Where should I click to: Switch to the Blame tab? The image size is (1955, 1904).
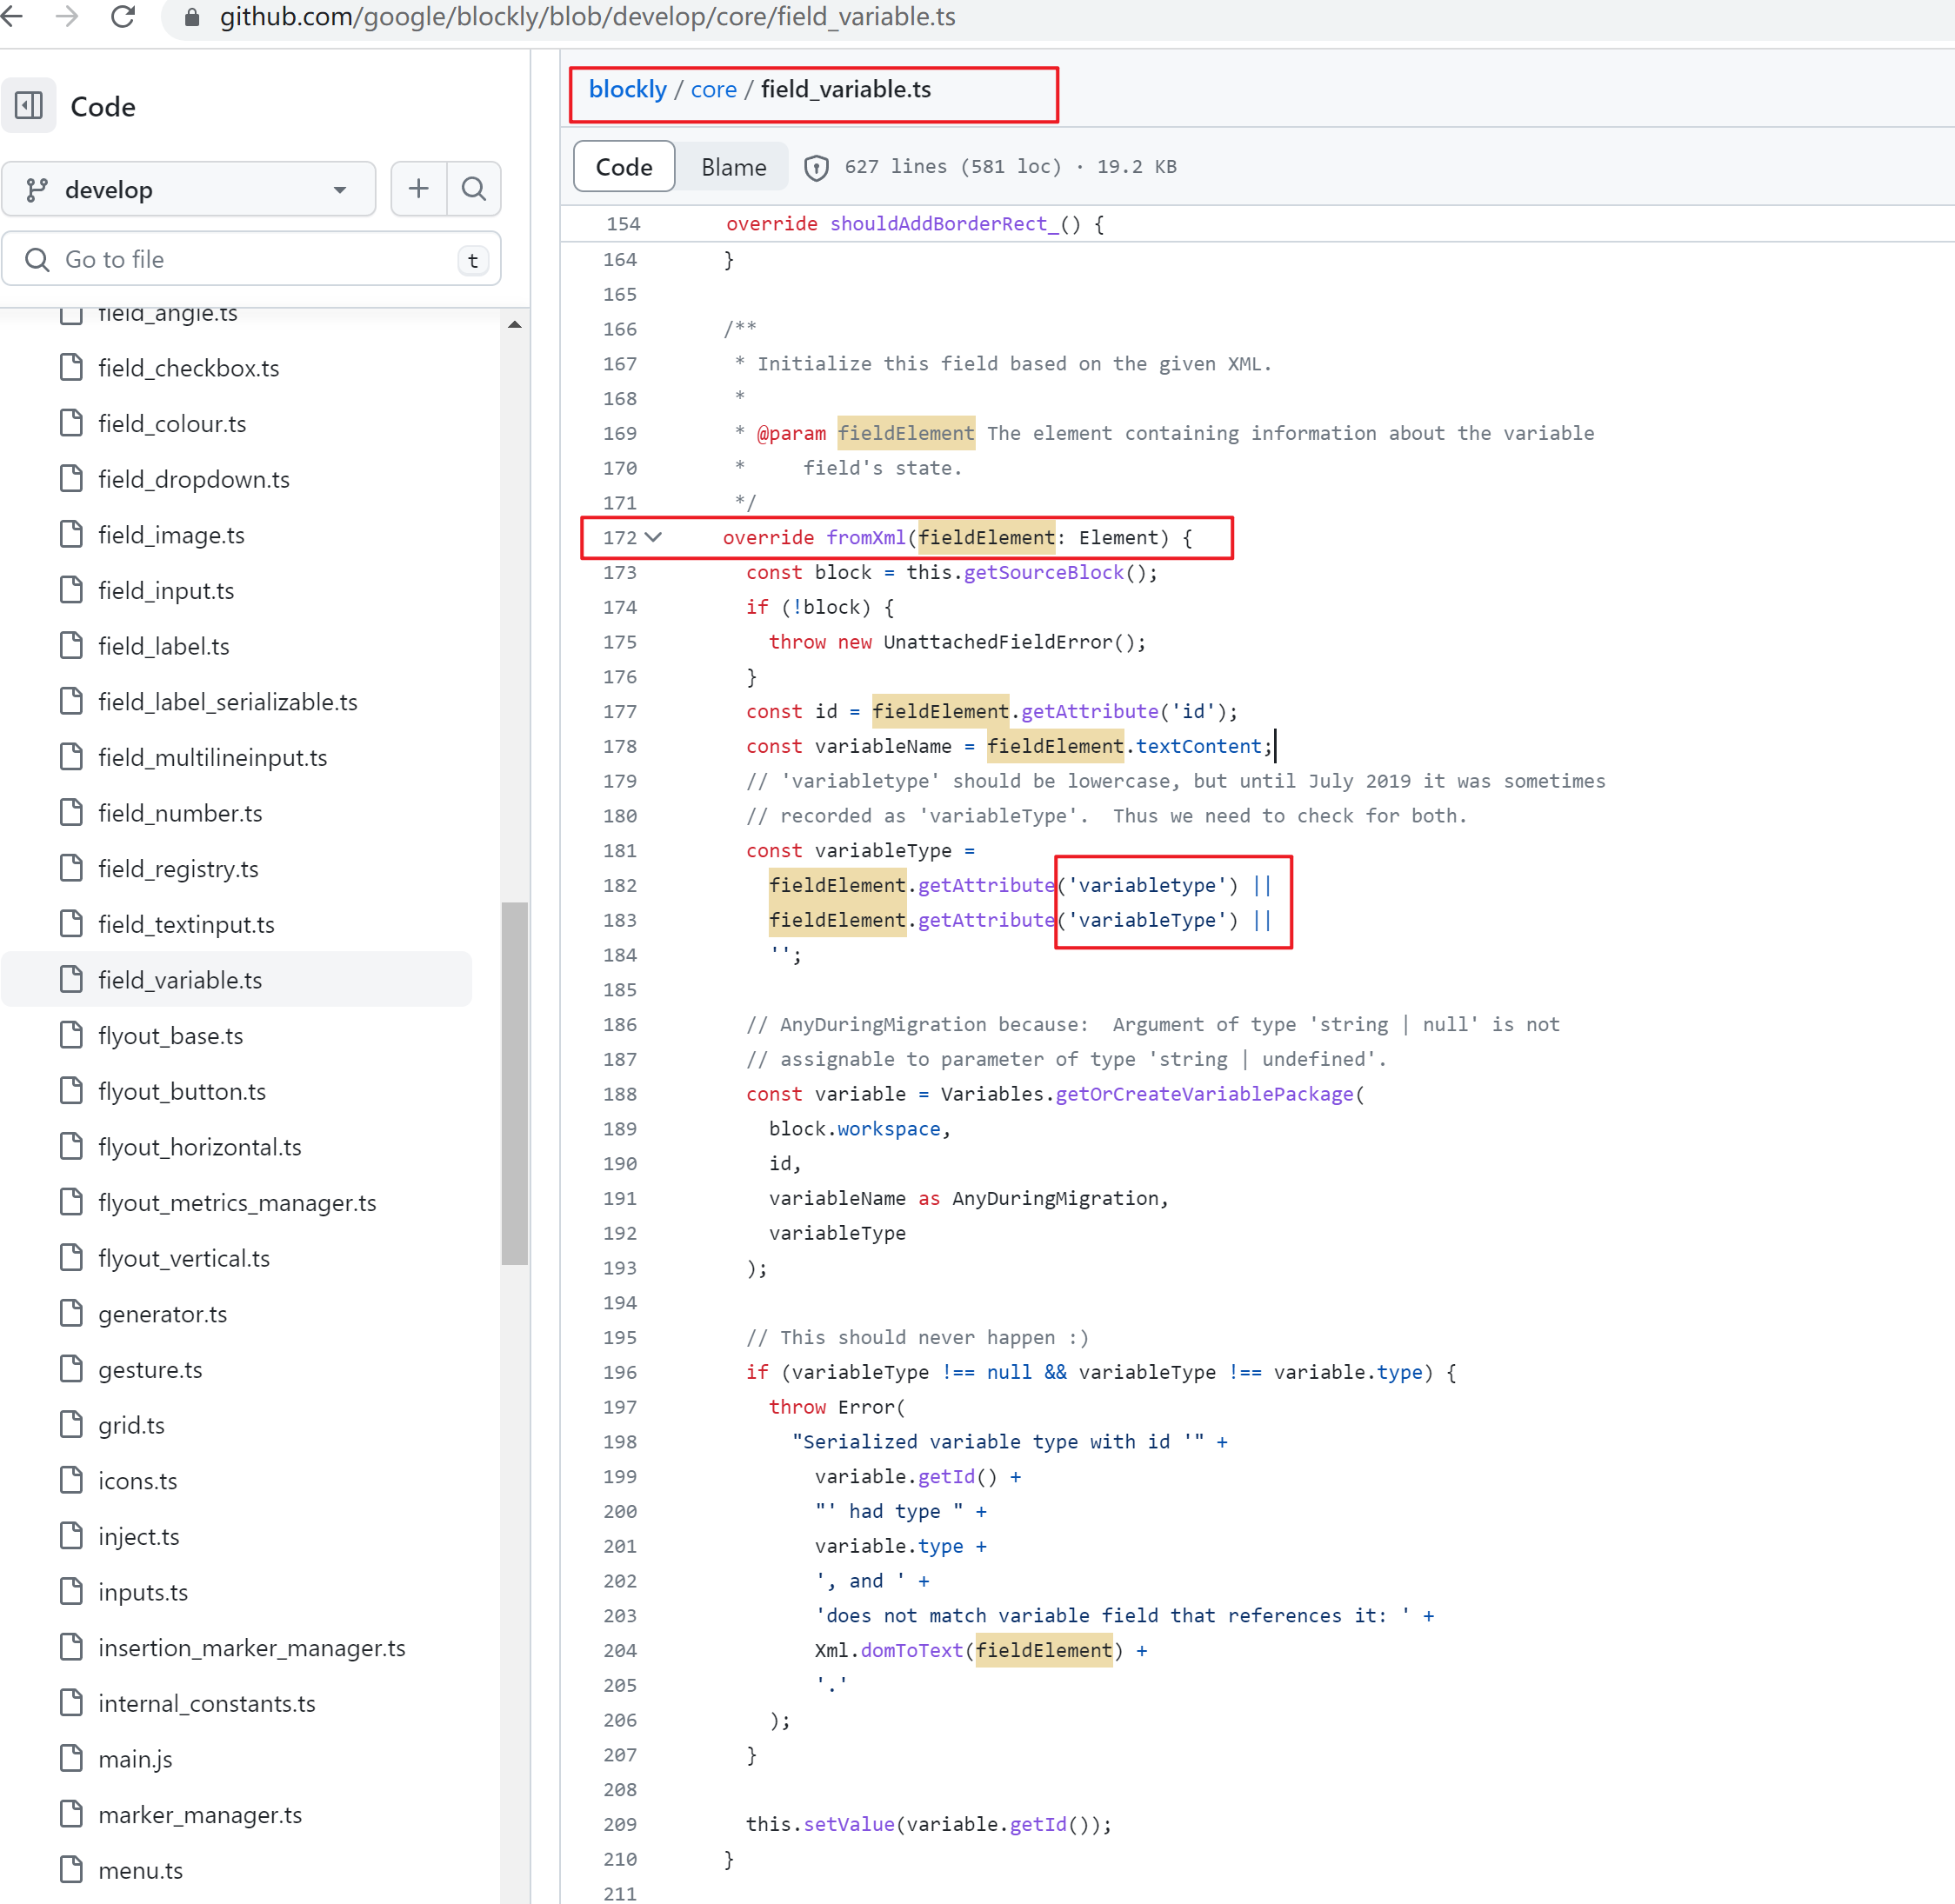click(x=731, y=166)
